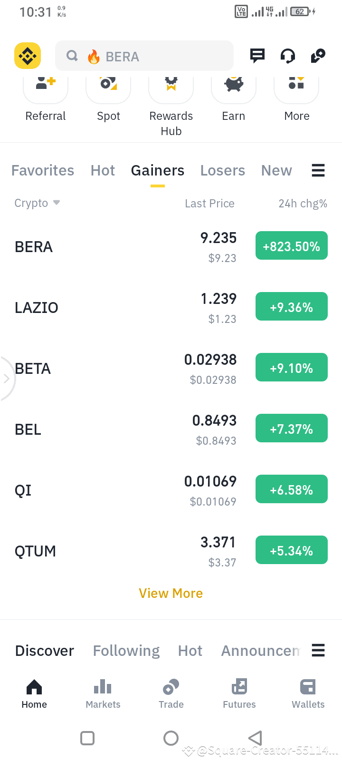Expand the left side drawer chevron

(6, 379)
